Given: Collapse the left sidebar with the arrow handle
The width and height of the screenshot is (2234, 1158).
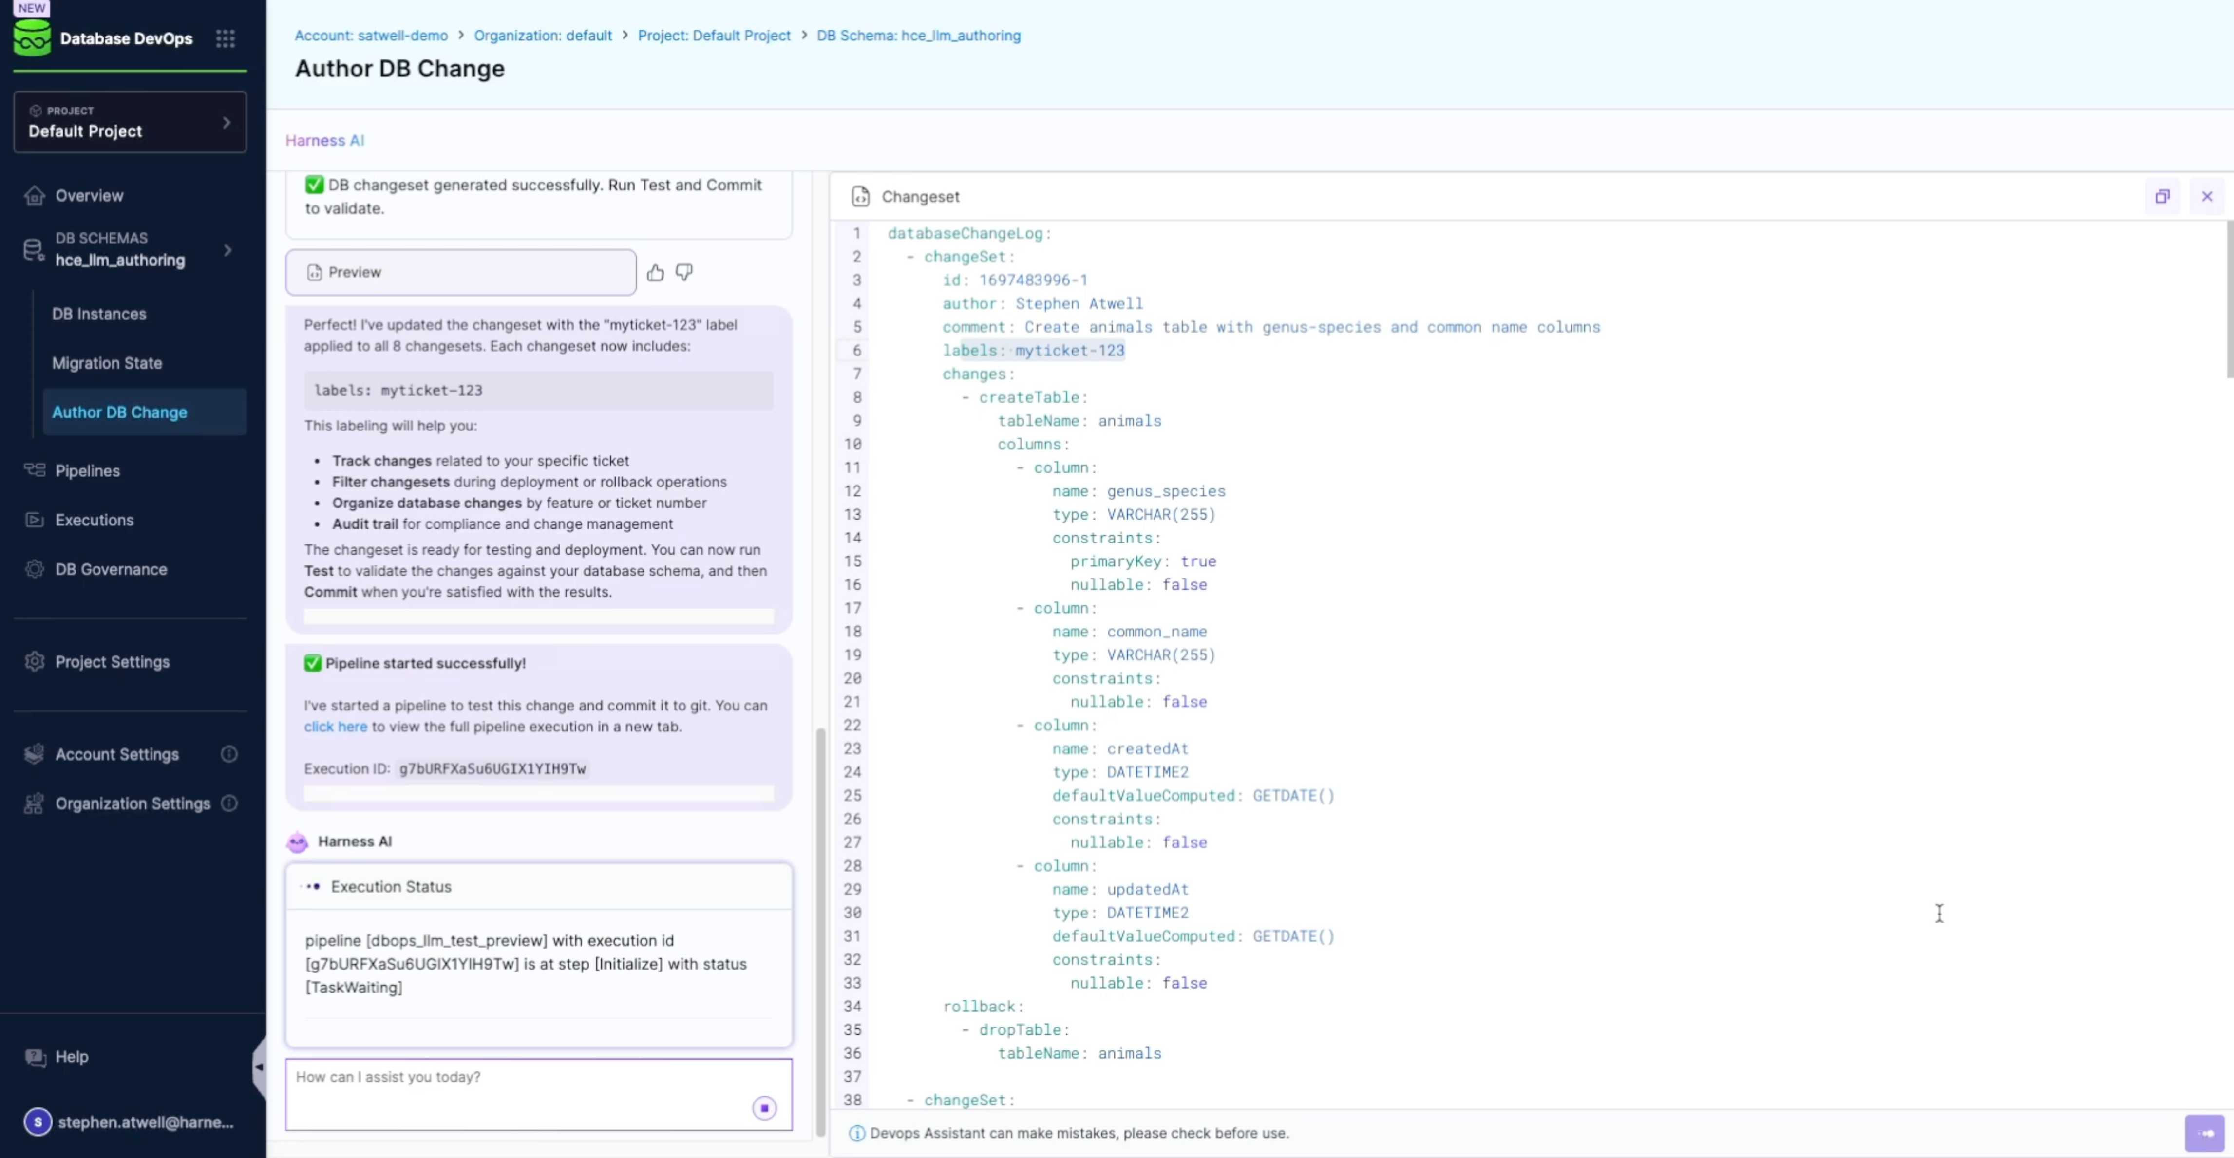Looking at the screenshot, I should [259, 1068].
